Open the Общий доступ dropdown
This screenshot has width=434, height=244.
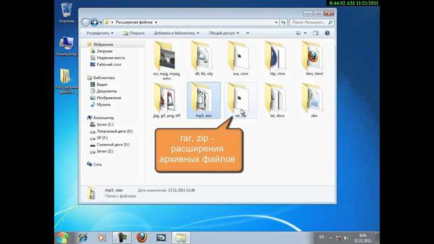[223, 33]
